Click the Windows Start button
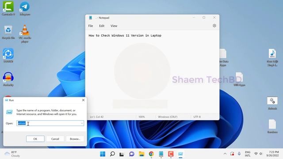The width and height of the screenshot is (283, 159). point(103,154)
